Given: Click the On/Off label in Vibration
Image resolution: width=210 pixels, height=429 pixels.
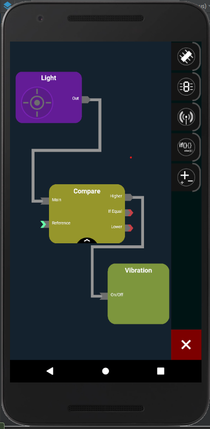Looking at the screenshot, I should (117, 295).
